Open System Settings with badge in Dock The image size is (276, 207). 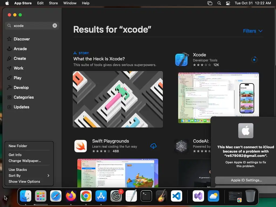click(x=116, y=196)
